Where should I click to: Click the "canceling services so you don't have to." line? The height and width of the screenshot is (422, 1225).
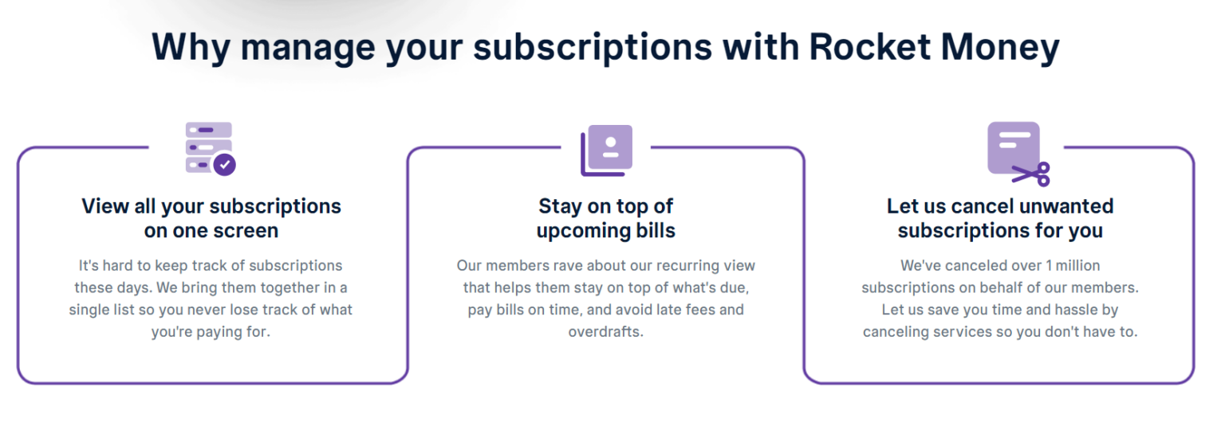[x=1000, y=331]
